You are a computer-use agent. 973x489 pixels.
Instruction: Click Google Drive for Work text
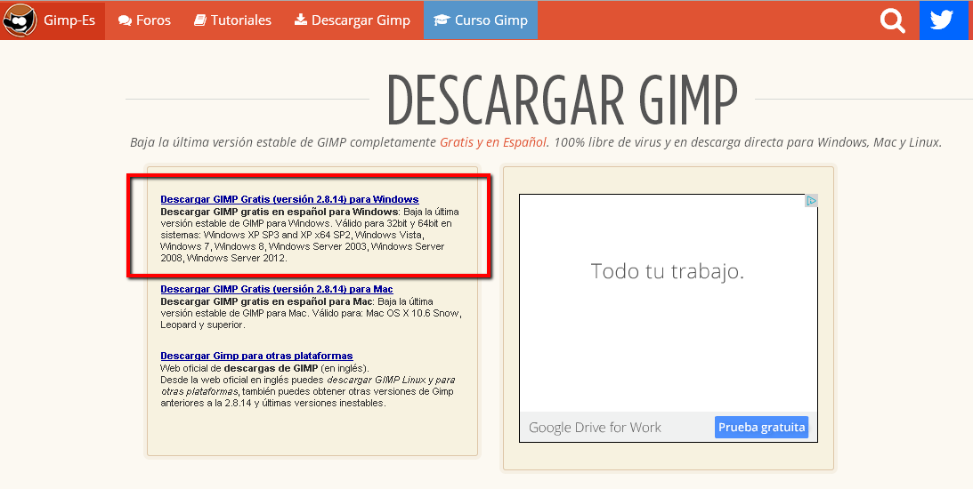tap(595, 428)
